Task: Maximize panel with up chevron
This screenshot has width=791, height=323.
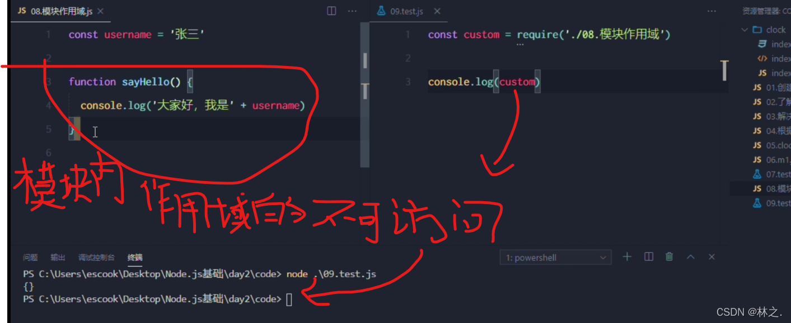Action: pos(691,257)
